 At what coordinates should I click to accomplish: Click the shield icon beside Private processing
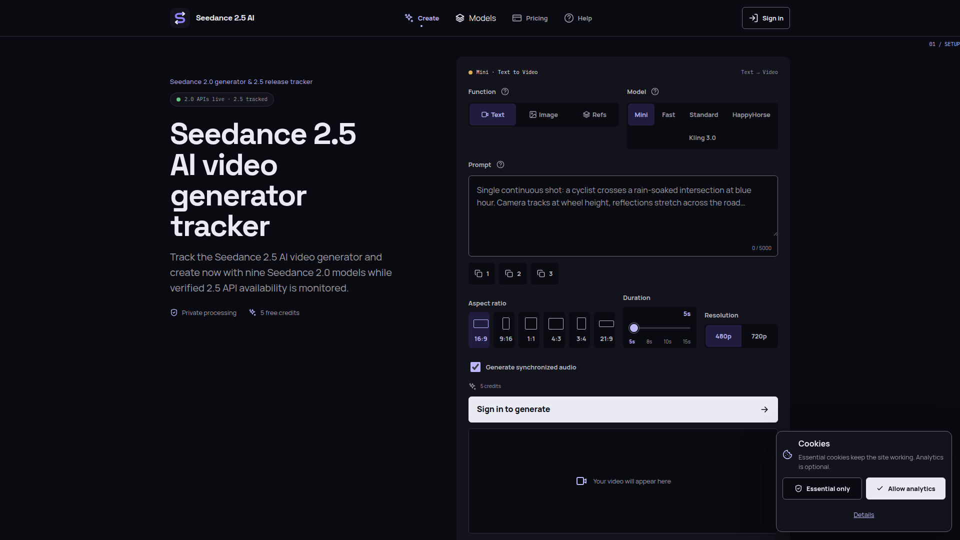click(x=174, y=312)
